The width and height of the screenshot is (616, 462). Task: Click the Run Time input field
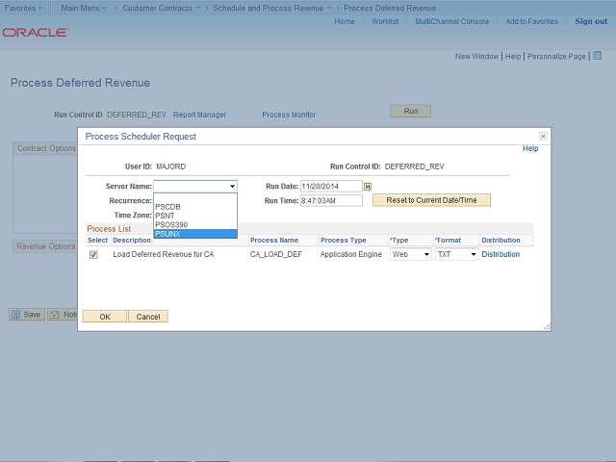coord(331,200)
